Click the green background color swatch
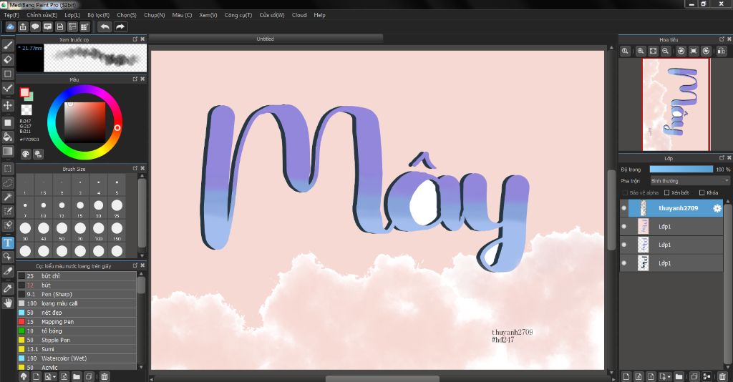 tap(29, 97)
